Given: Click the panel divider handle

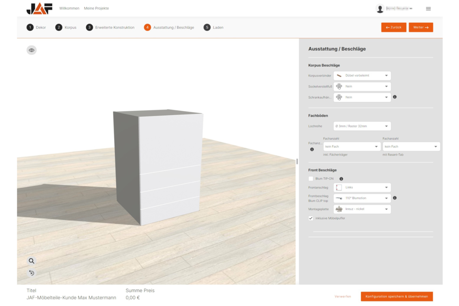Looking at the screenshot, I should tap(297, 162).
